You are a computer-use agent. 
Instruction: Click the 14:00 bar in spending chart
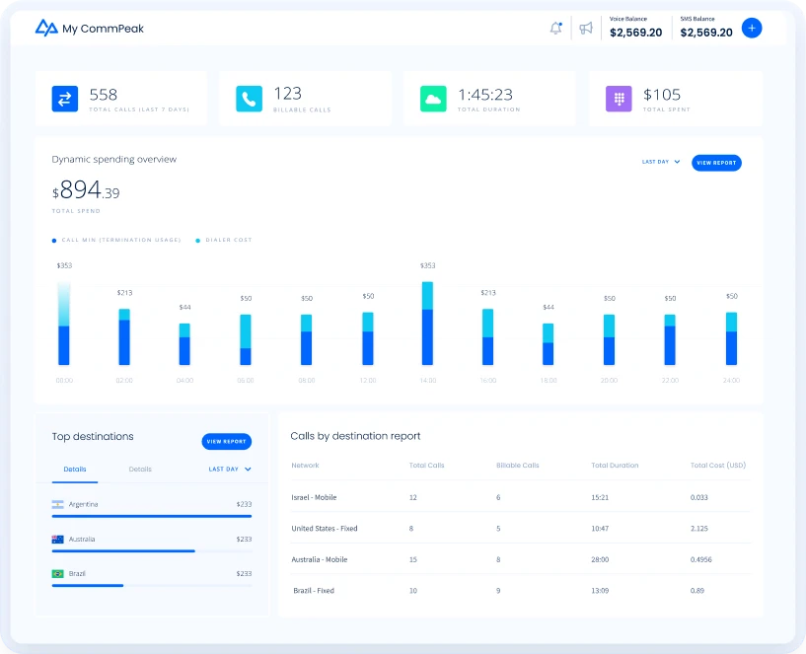427,324
